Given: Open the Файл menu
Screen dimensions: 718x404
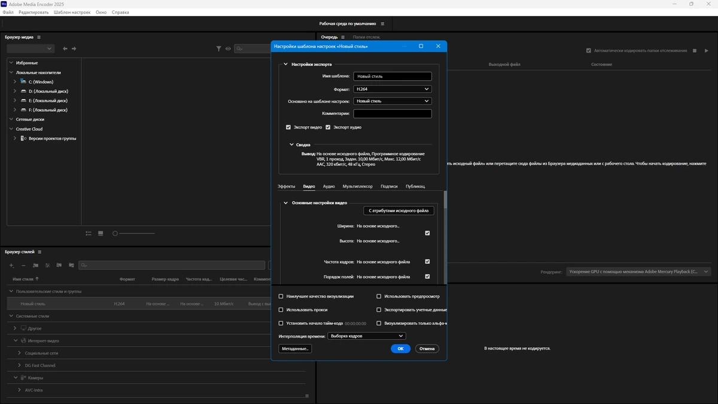Looking at the screenshot, I should point(8,12).
